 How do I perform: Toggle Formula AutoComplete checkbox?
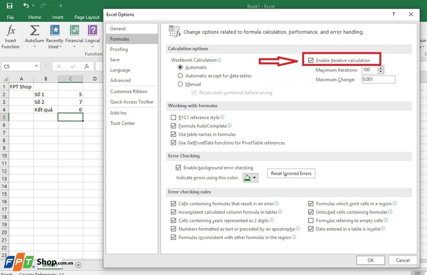(173, 126)
